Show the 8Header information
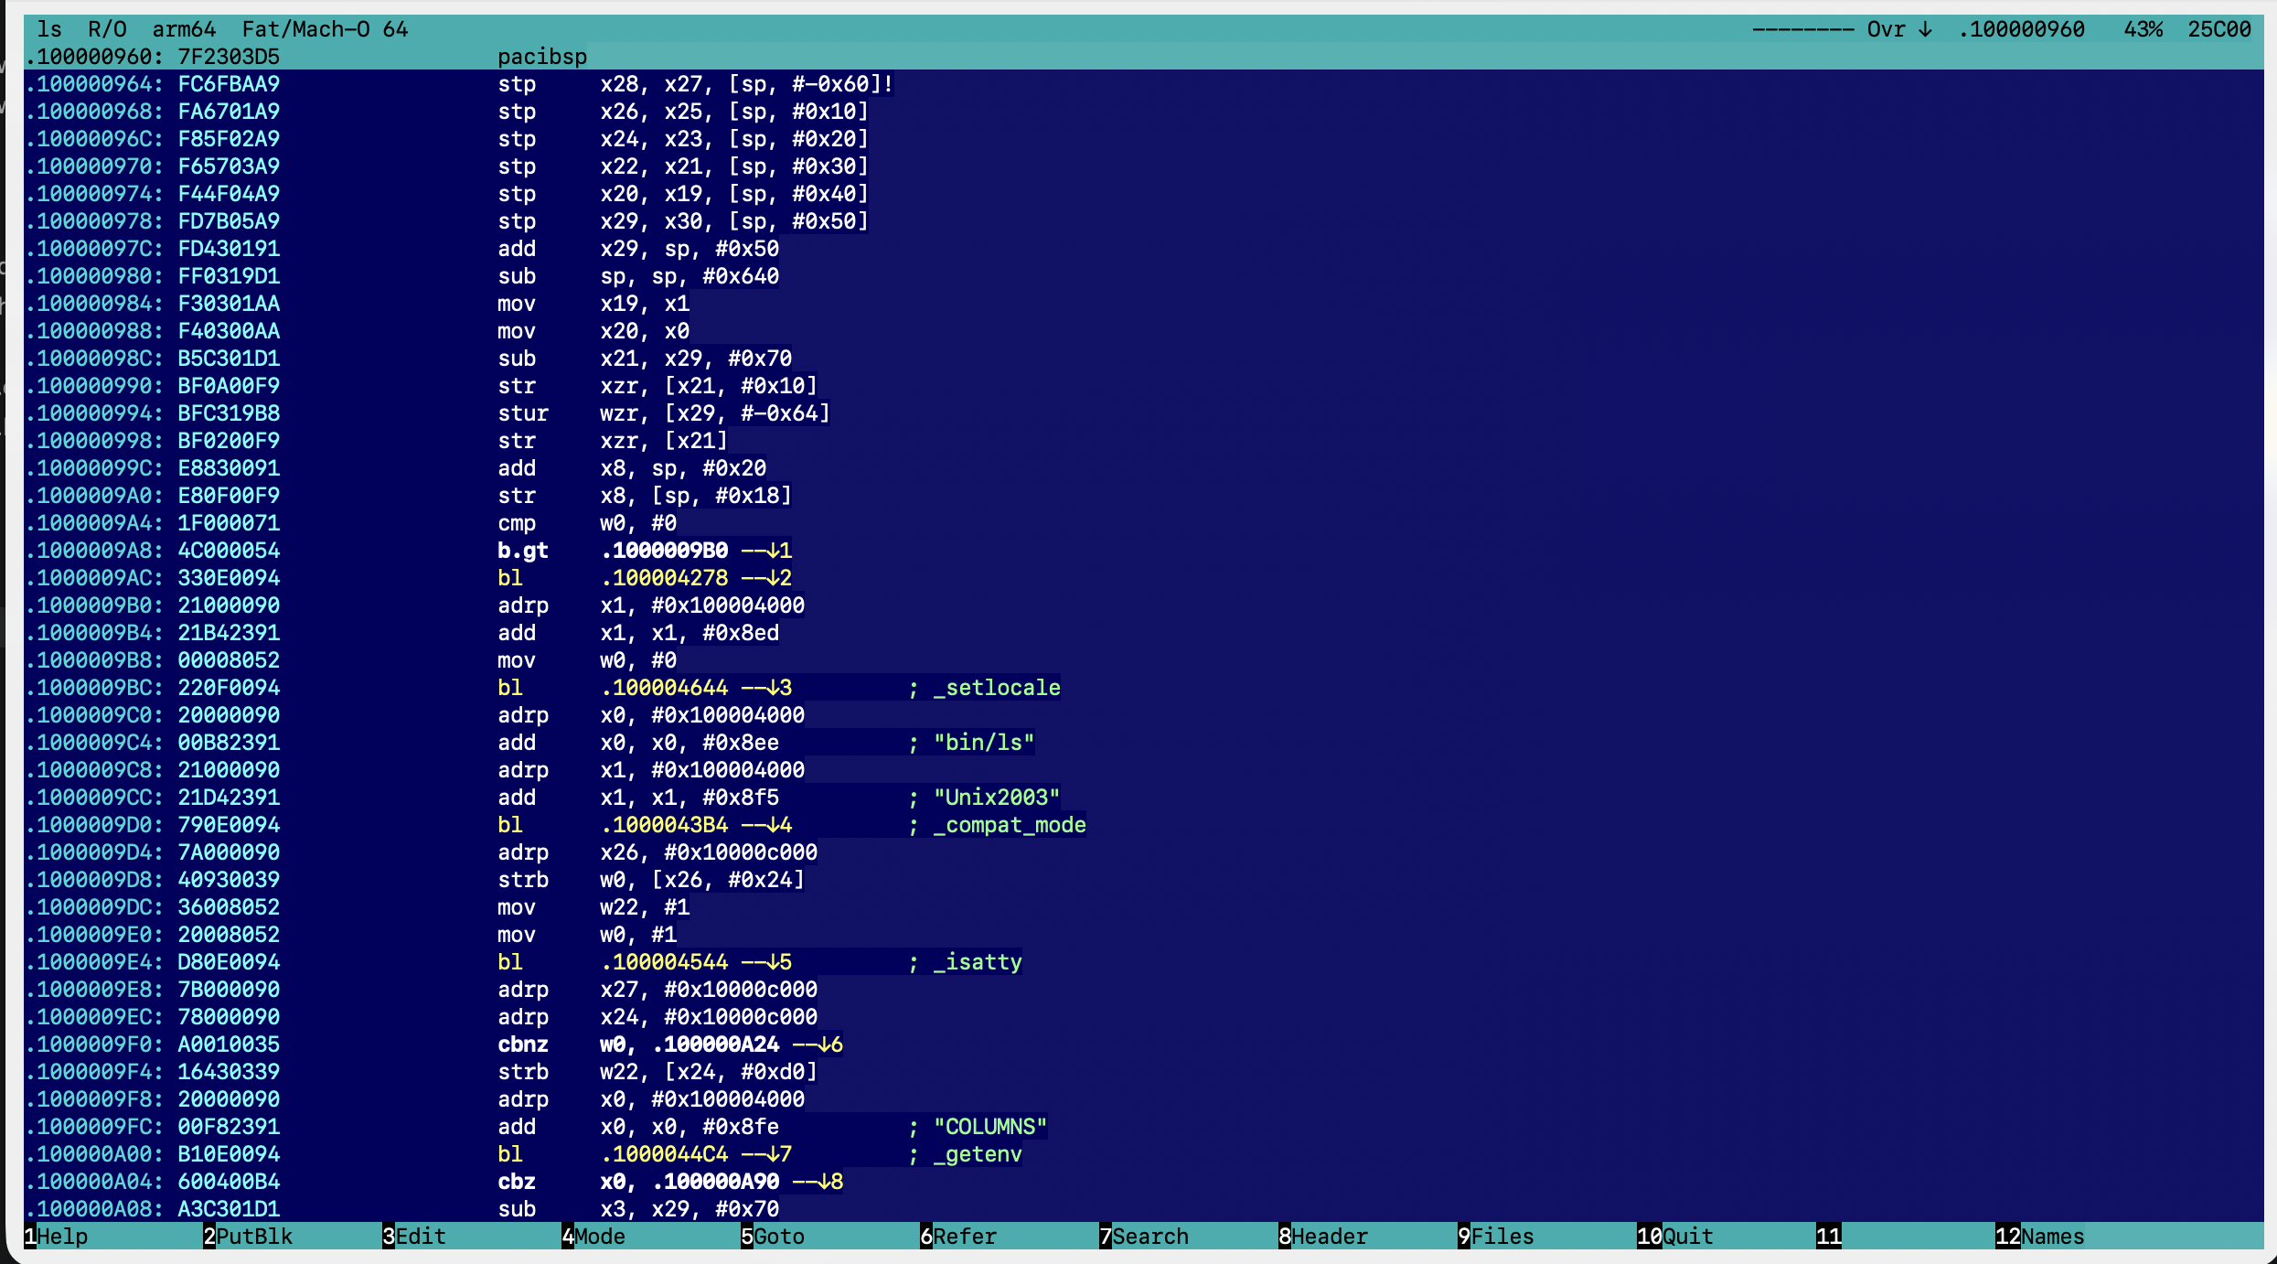Viewport: 2277px width, 1264px height. (1323, 1237)
